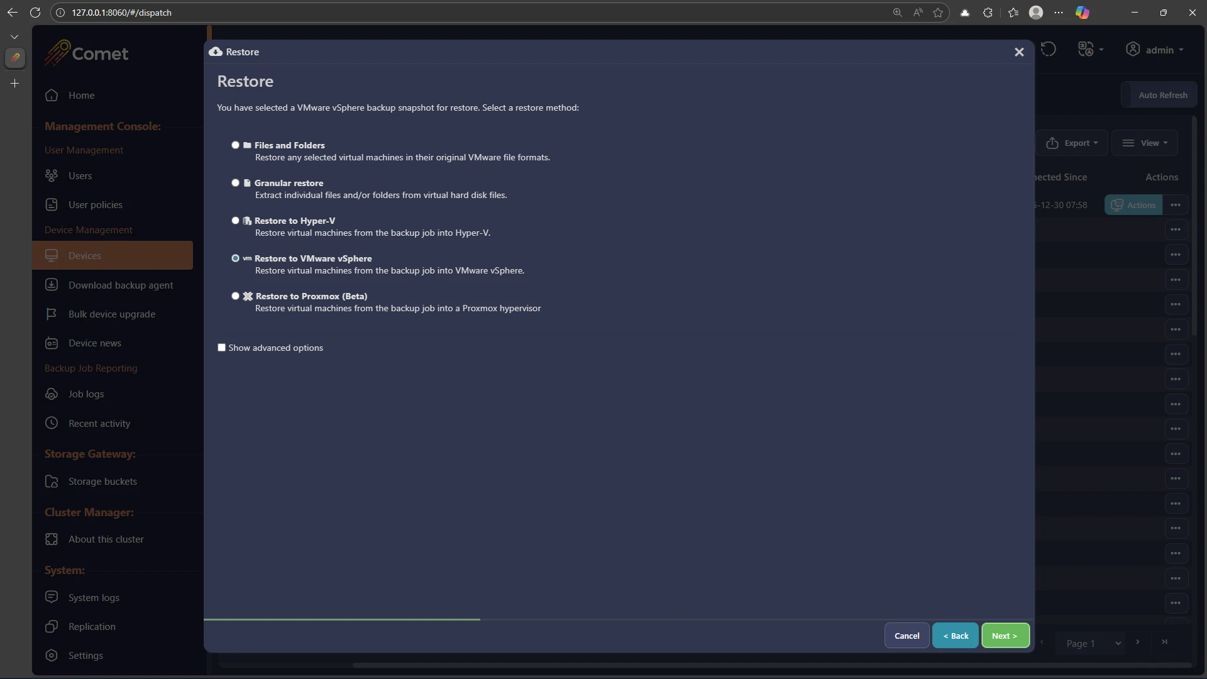Viewport: 1207px width, 679px height.
Task: Click the cloud icon browser toolbar
Action: (965, 13)
